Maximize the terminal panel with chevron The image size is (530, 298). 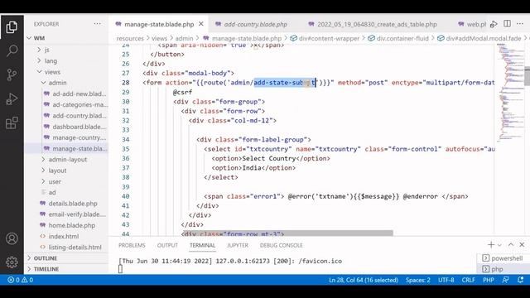point(511,245)
